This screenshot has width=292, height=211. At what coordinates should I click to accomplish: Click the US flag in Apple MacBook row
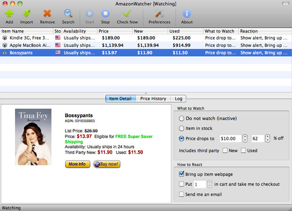pos(58,45)
